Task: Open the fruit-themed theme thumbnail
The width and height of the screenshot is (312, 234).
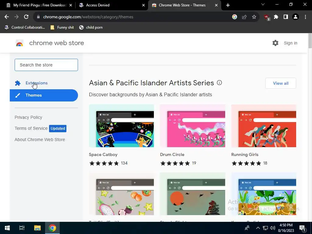Action: [121, 194]
